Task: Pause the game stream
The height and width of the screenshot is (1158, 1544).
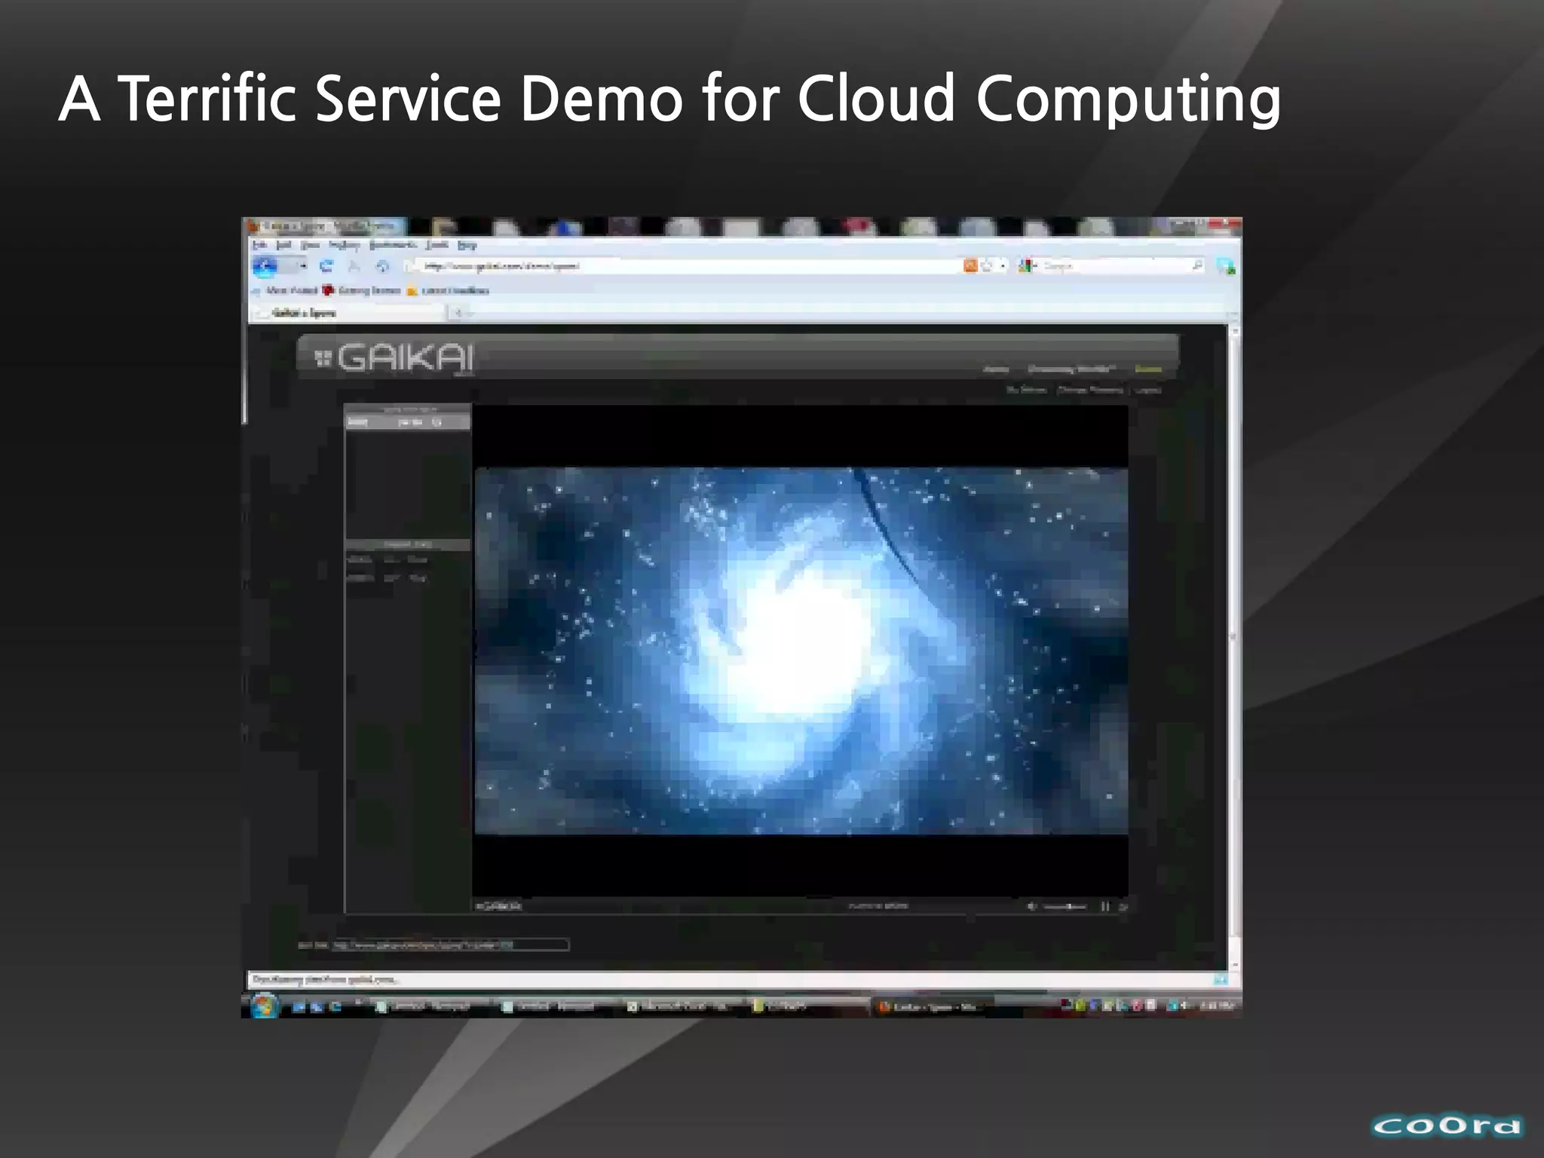Action: point(1105,906)
